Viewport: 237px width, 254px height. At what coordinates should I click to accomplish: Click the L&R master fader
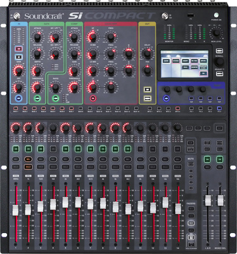click(208, 201)
